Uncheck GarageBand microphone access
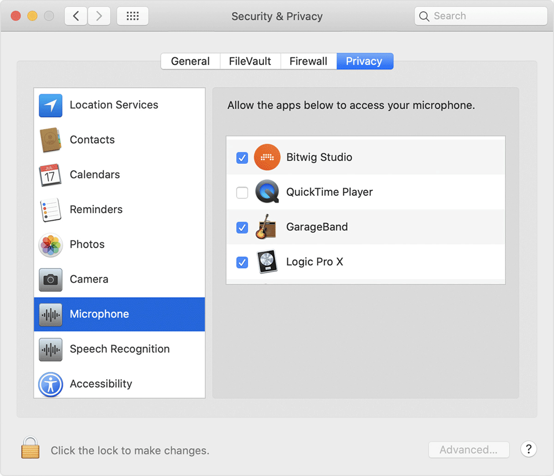The height and width of the screenshot is (476, 554). pyautogui.click(x=242, y=227)
